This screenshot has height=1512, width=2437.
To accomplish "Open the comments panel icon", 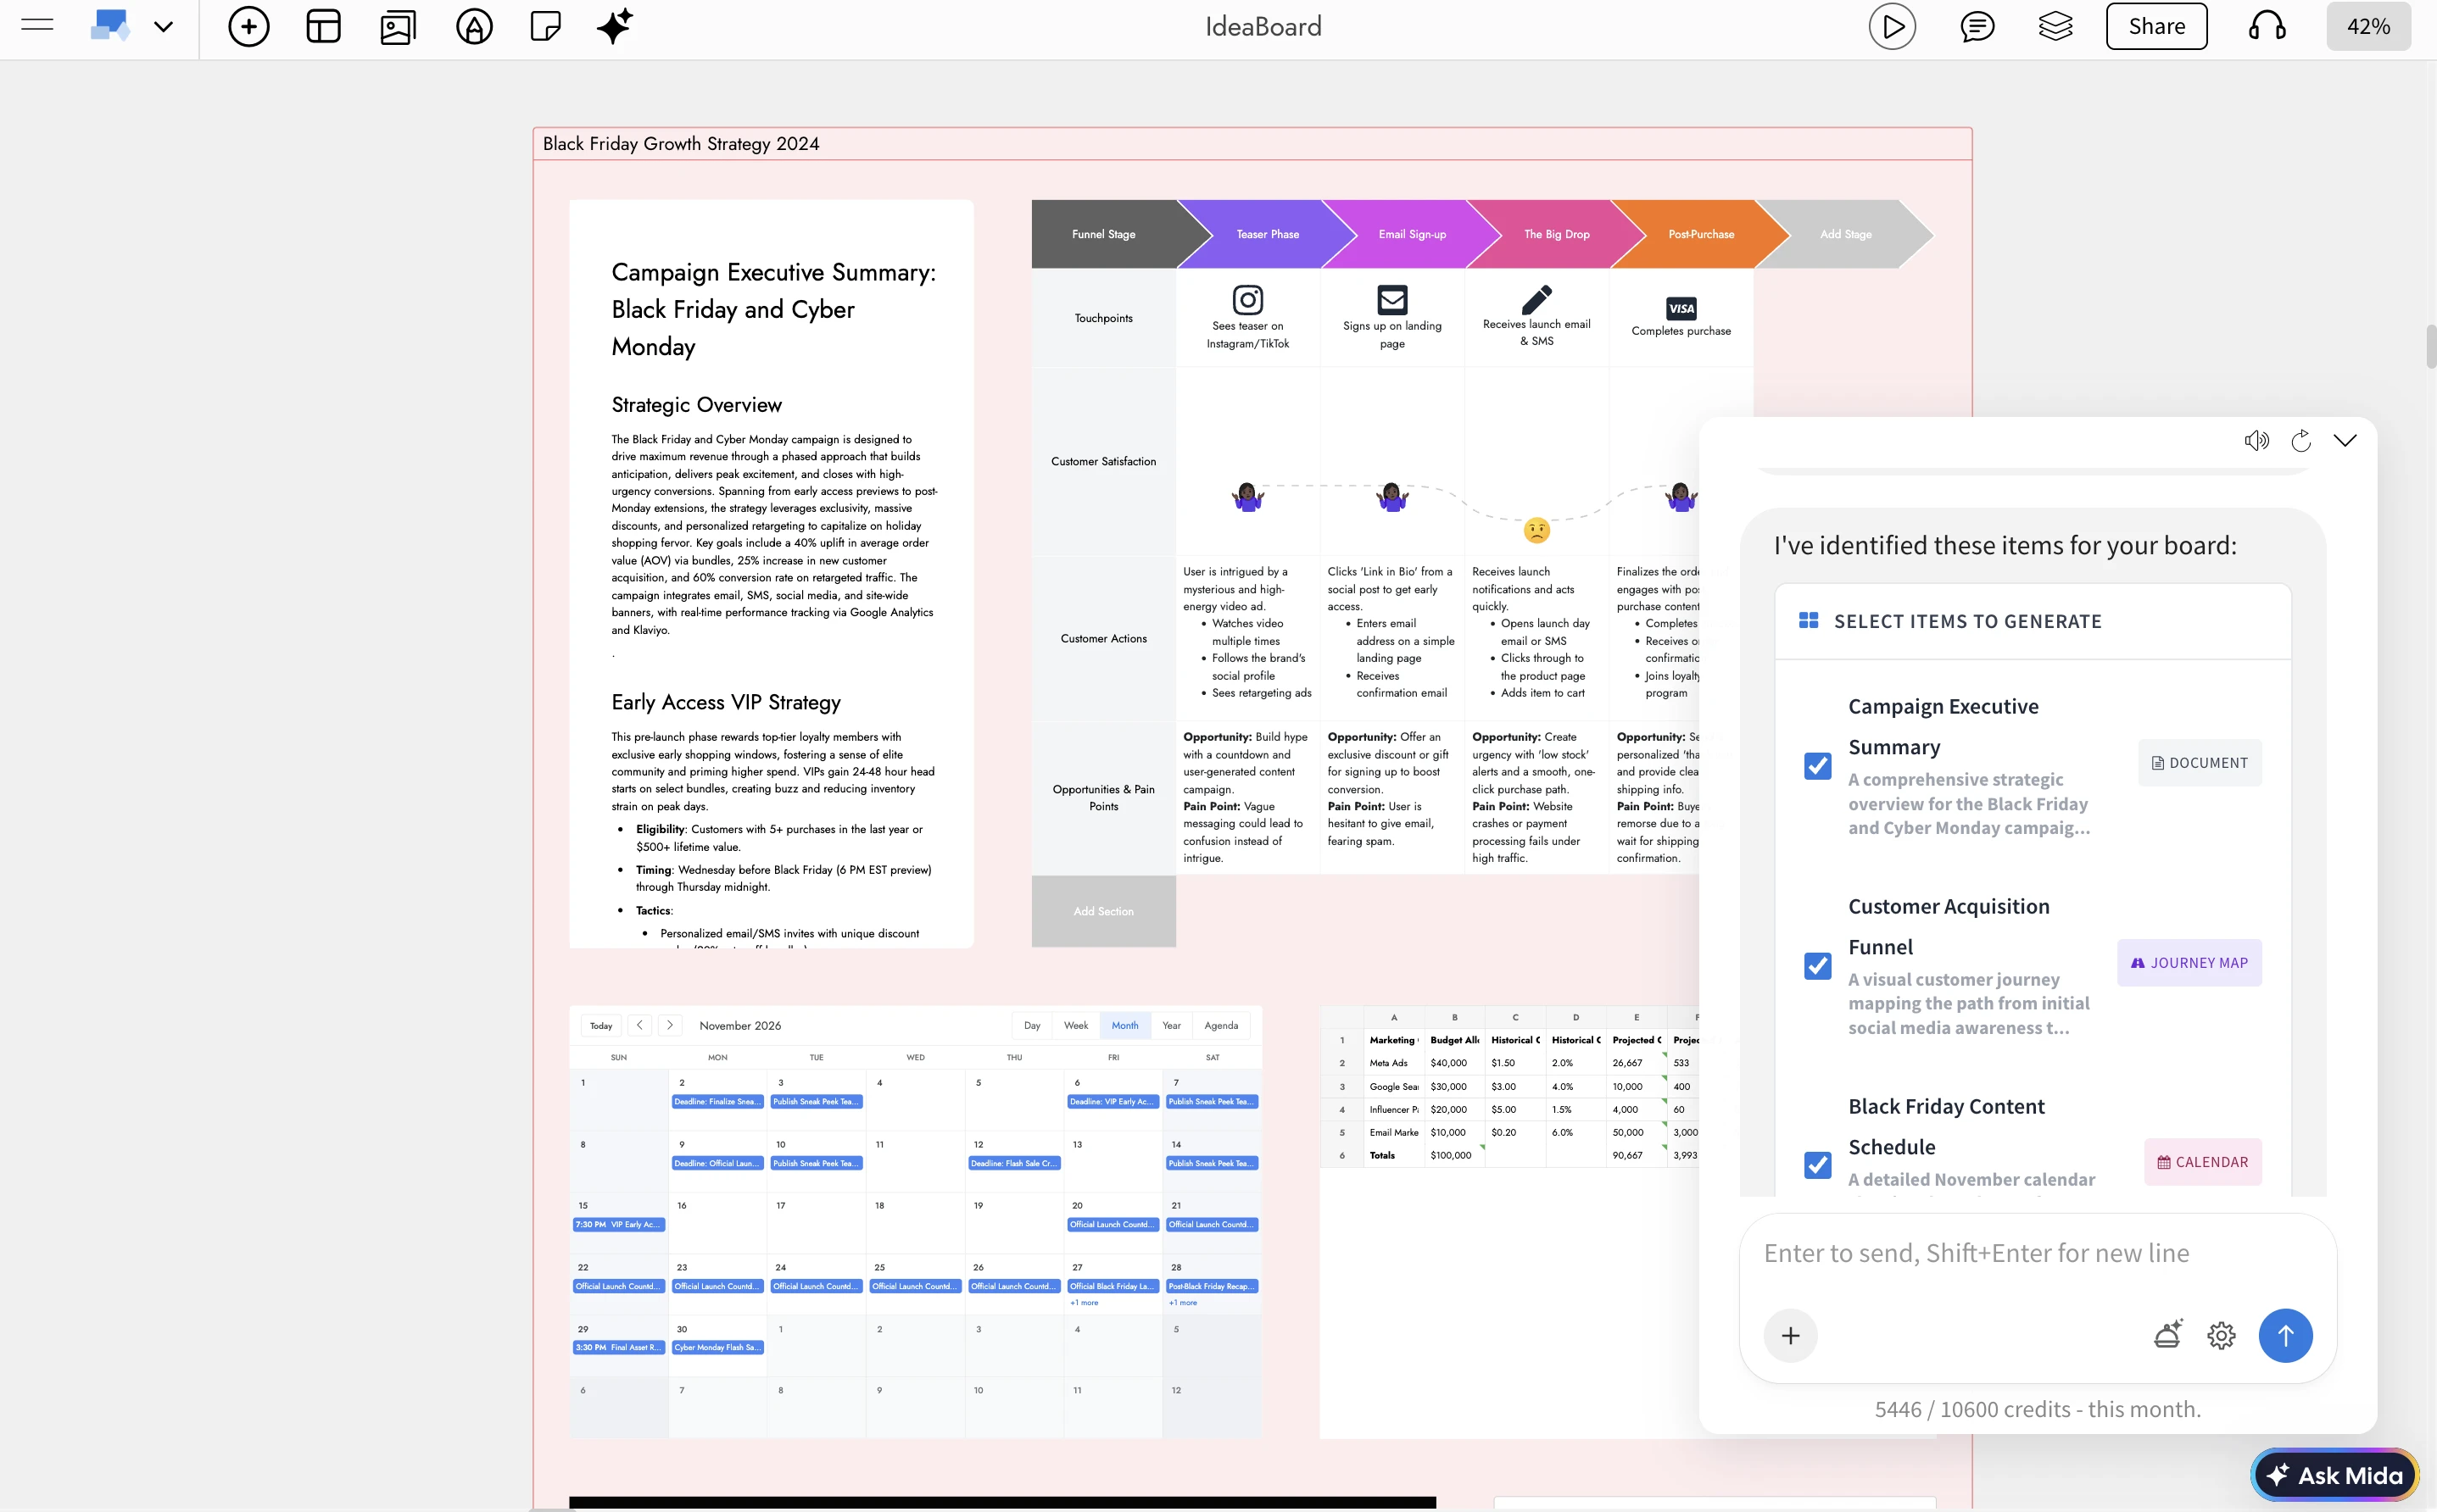I will click(1977, 27).
